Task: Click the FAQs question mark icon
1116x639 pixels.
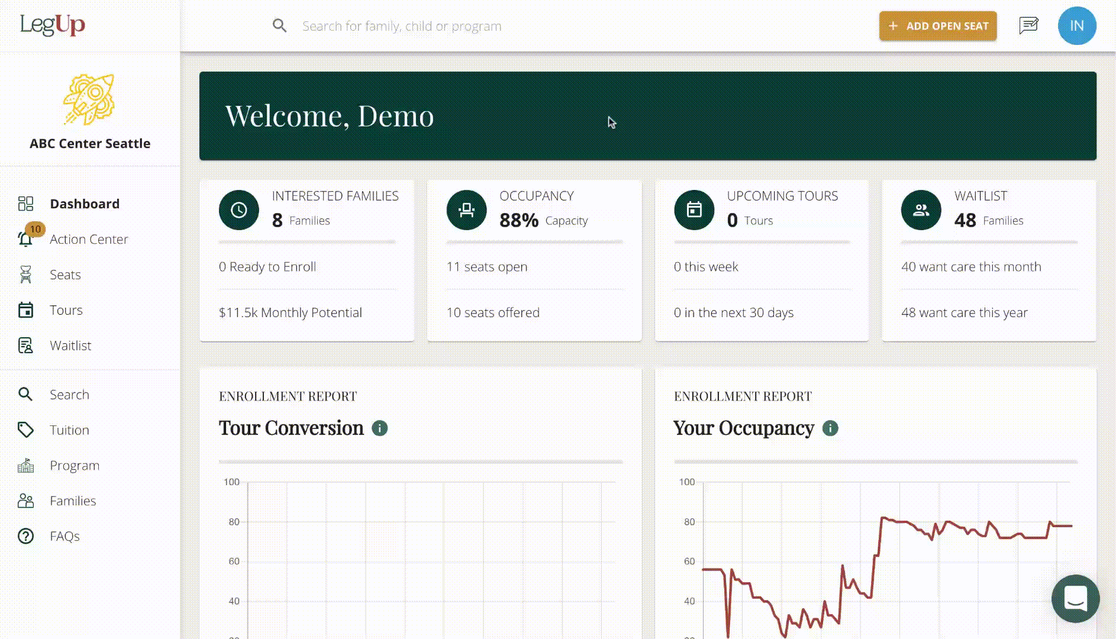Action: tap(25, 536)
